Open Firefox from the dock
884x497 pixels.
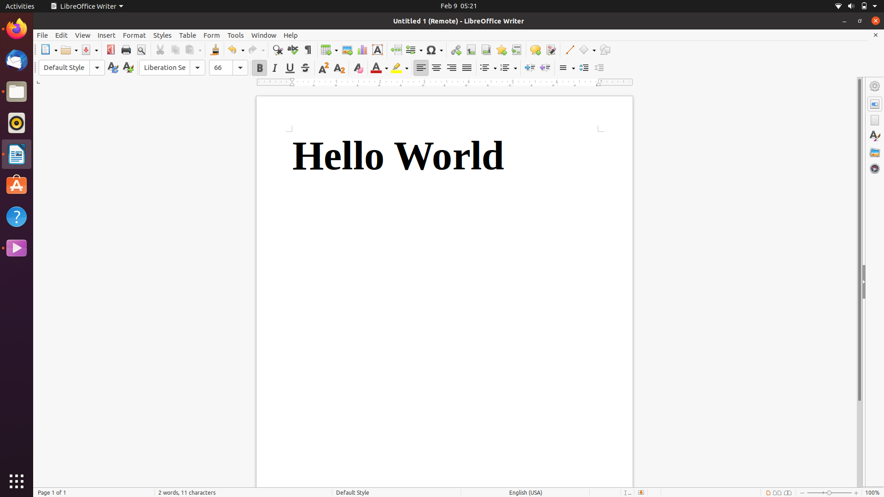click(x=17, y=29)
